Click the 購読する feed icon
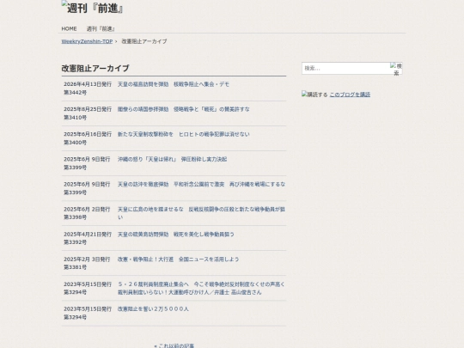Viewport: 464px width, 348px height. point(314,95)
